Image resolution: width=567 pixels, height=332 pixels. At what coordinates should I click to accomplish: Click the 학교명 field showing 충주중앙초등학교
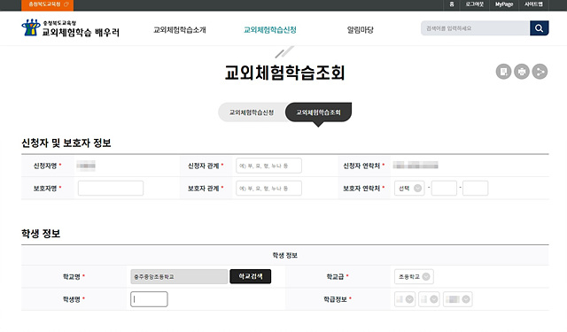pos(179,277)
